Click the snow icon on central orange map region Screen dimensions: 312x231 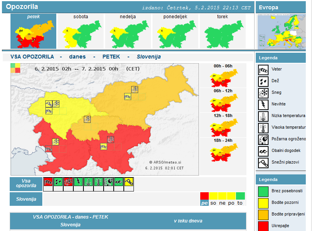(88, 119)
